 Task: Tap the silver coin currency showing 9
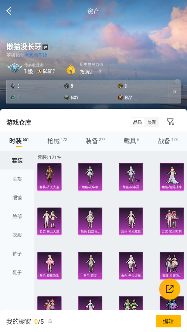tap(67, 86)
